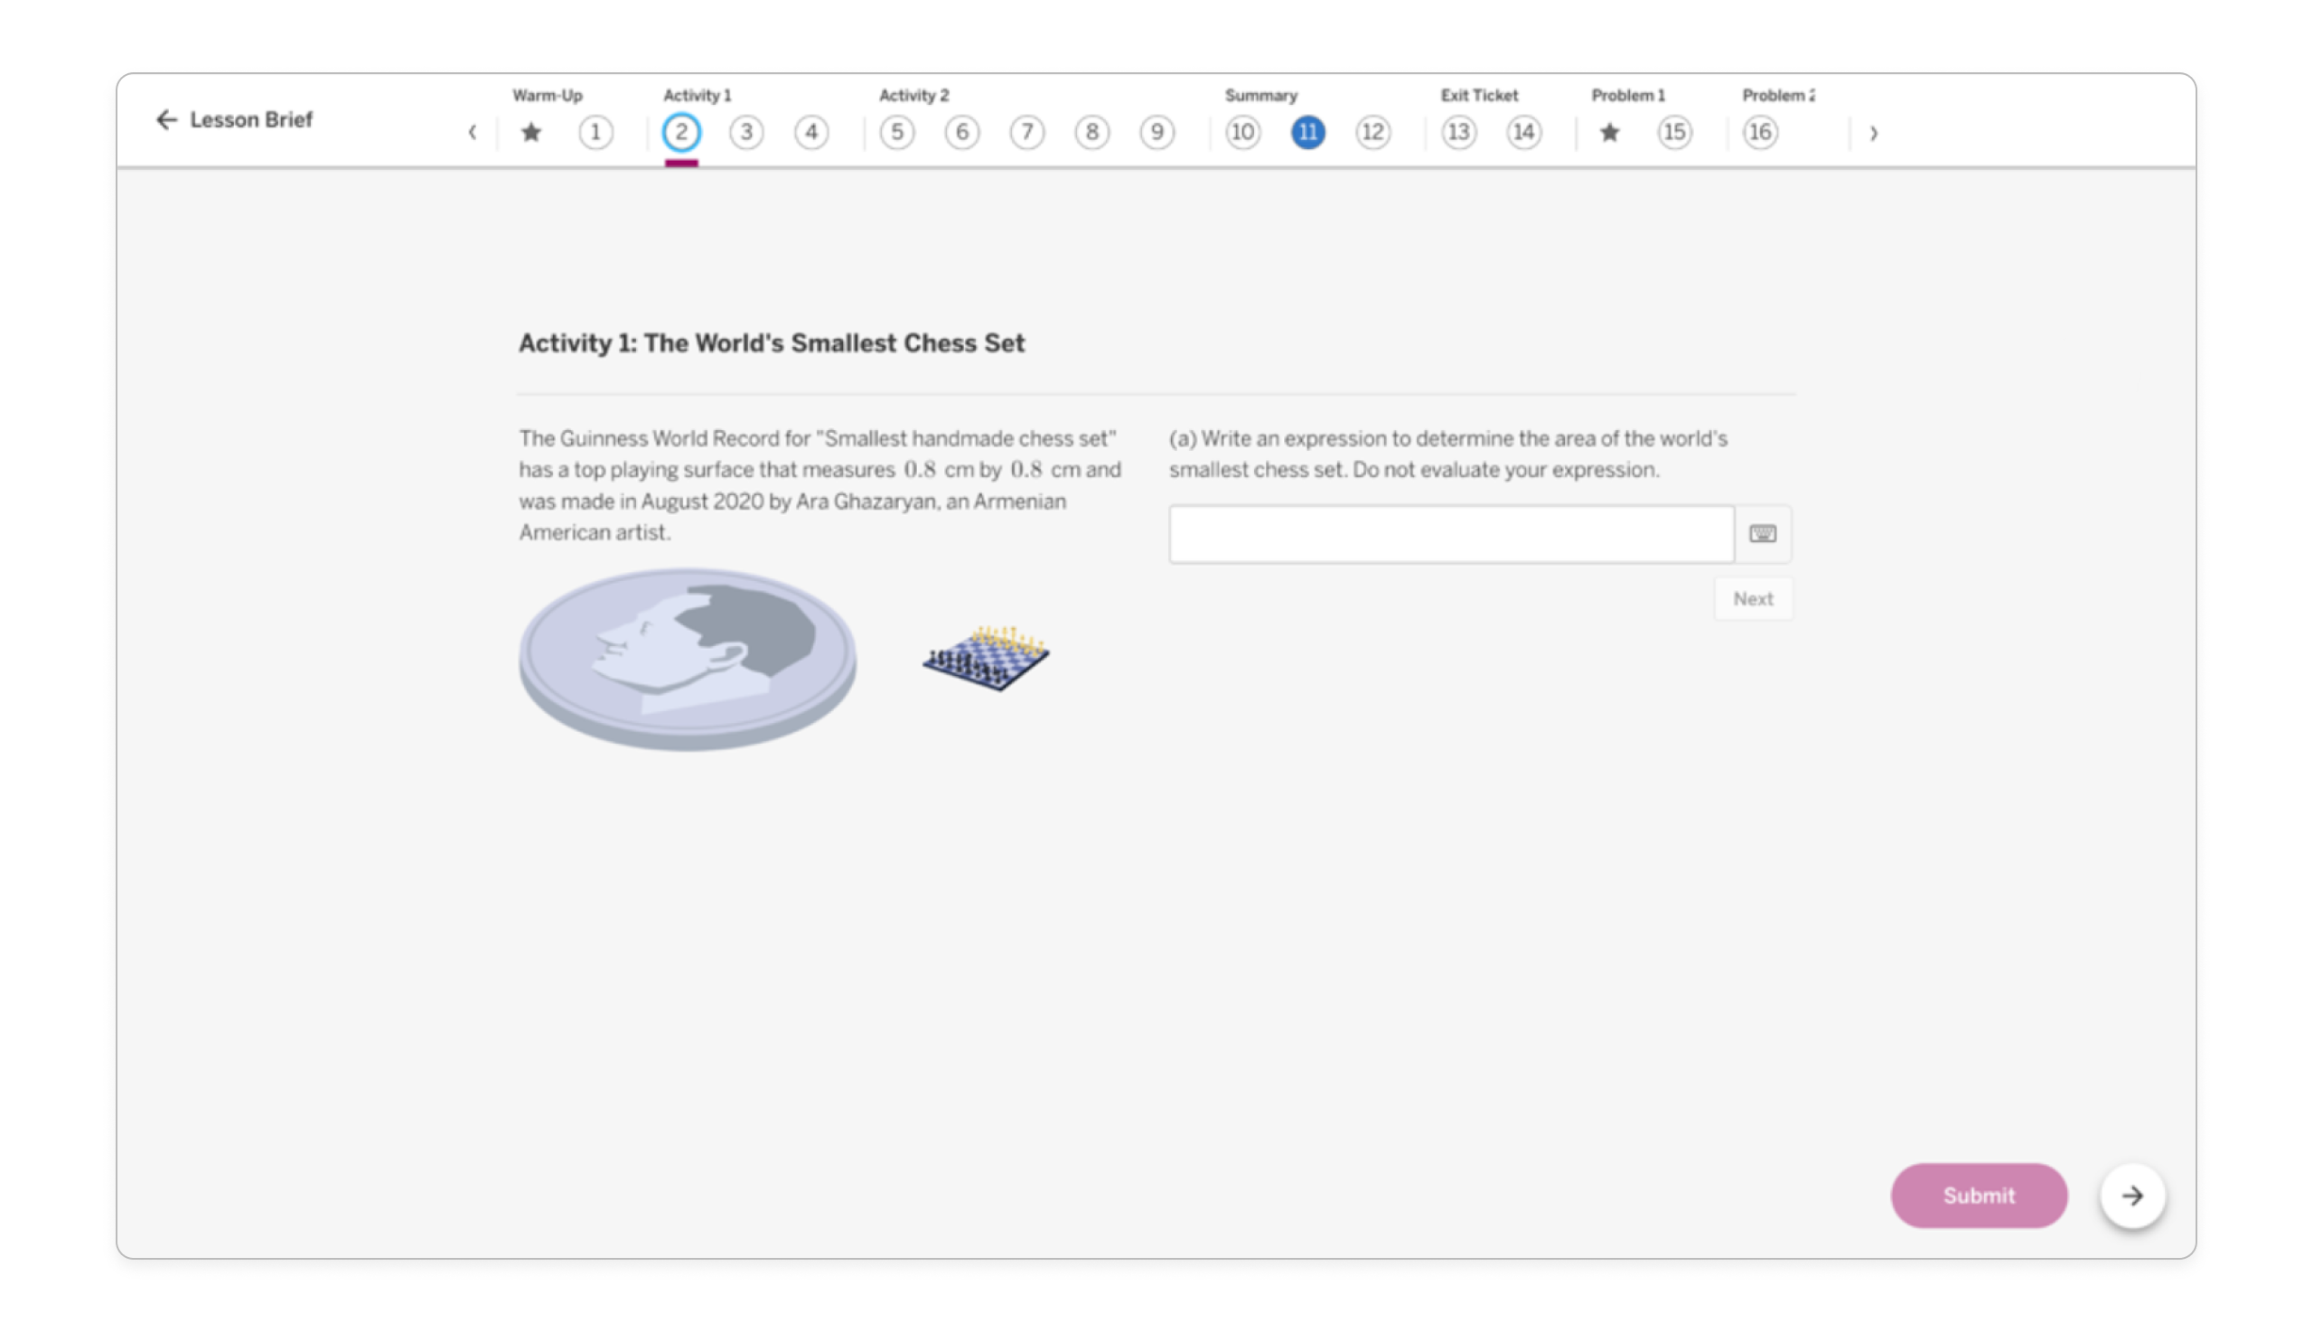Click the left chevron of the slide navigator
This screenshot has height=1332, width=2313.
point(472,133)
